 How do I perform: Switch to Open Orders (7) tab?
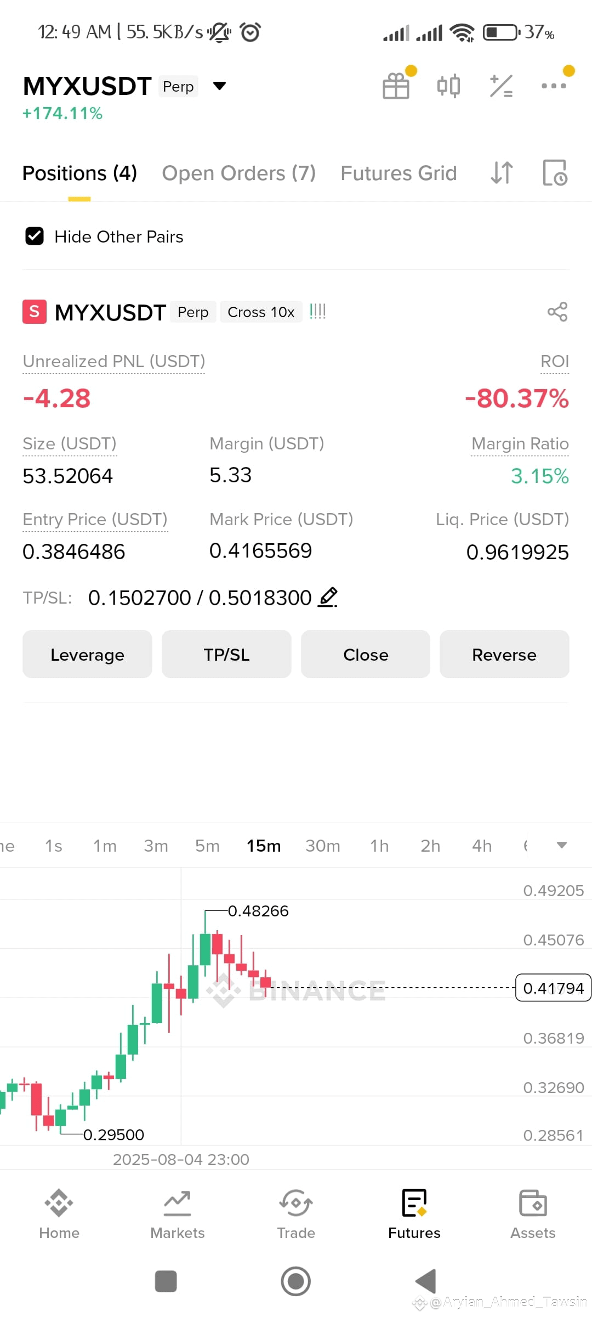point(238,173)
